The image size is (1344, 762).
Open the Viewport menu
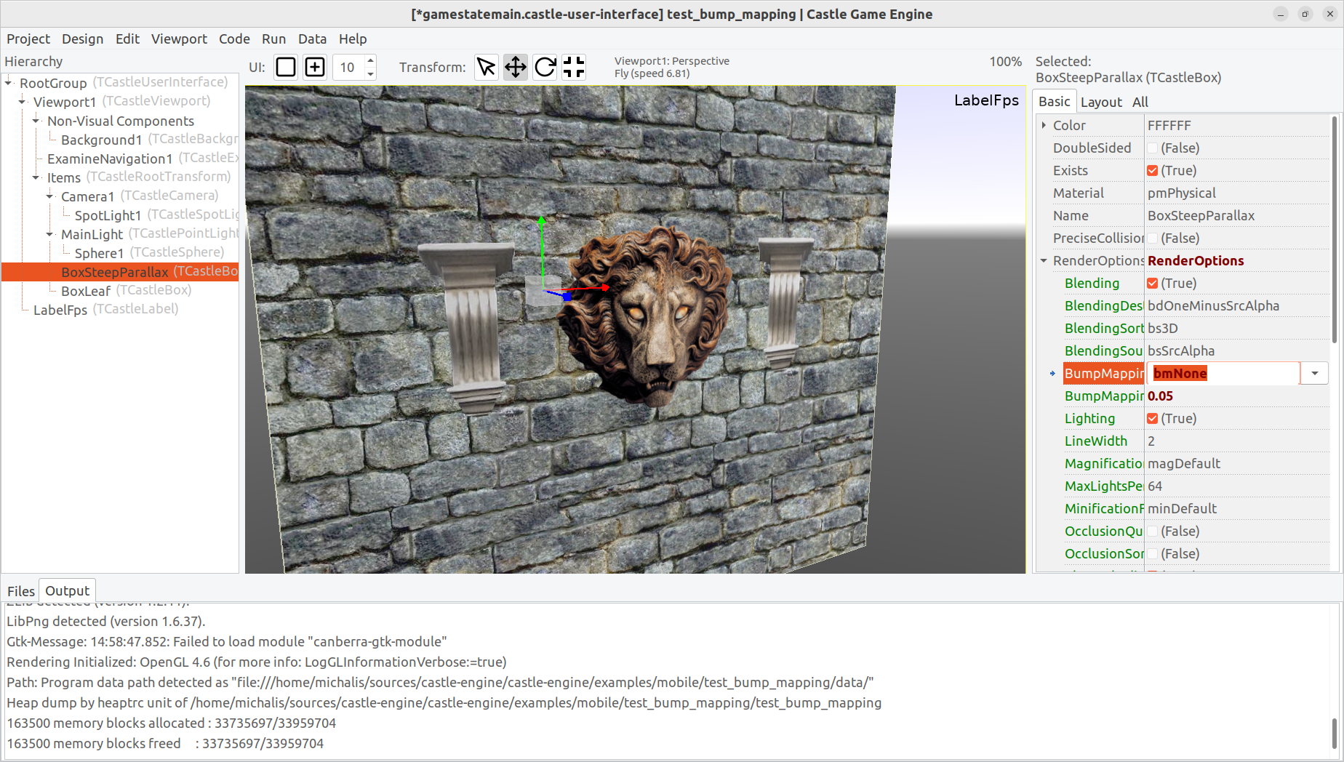click(x=179, y=39)
